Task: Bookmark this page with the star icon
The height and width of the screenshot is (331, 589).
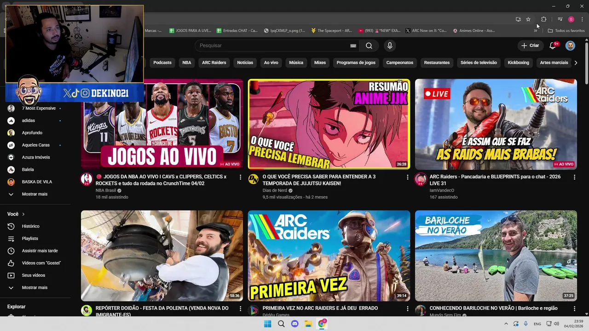Action: pyautogui.click(x=528, y=19)
